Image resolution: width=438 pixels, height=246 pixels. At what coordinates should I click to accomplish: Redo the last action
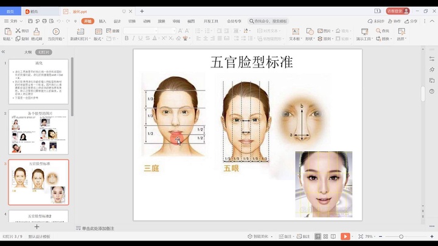pyautogui.click(x=68, y=21)
